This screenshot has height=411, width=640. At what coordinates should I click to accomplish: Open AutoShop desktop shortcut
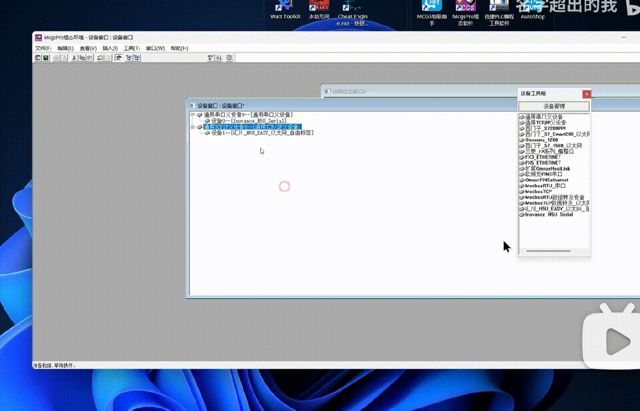(x=533, y=10)
